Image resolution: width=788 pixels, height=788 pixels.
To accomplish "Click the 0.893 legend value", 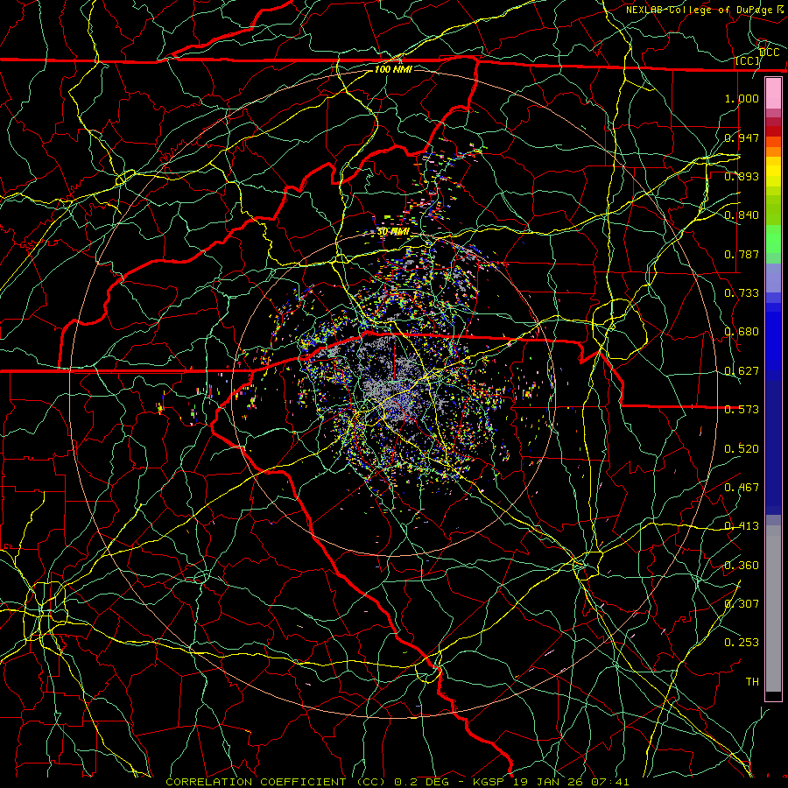I will (x=742, y=176).
